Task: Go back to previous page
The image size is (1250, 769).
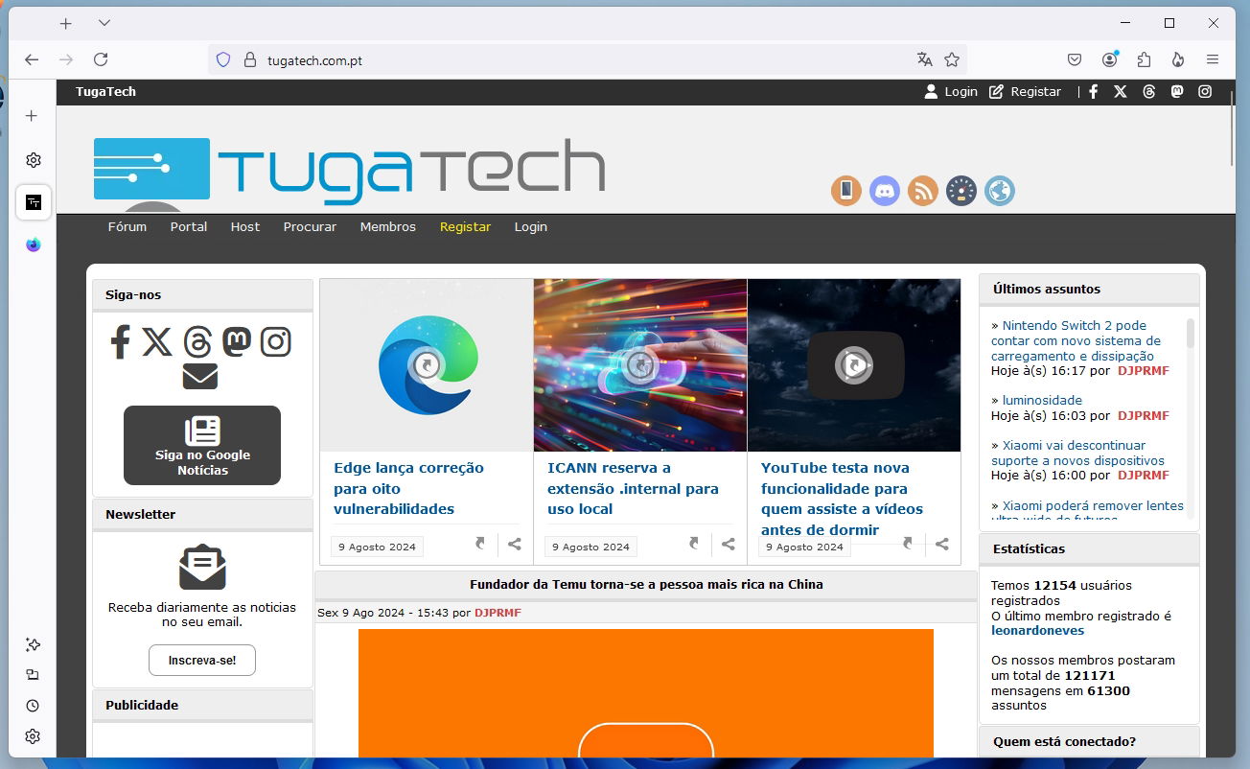Action: pyautogui.click(x=32, y=59)
